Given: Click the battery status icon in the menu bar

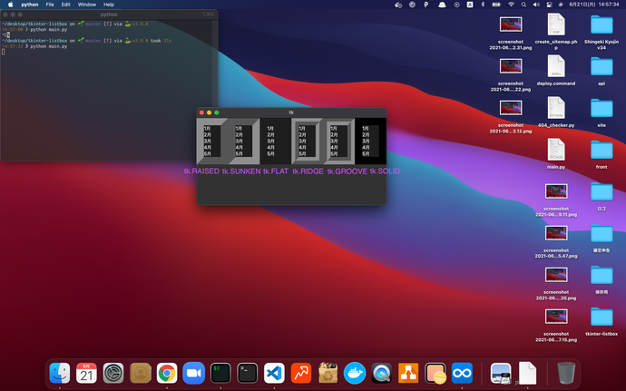Looking at the screenshot, I should 496,5.
